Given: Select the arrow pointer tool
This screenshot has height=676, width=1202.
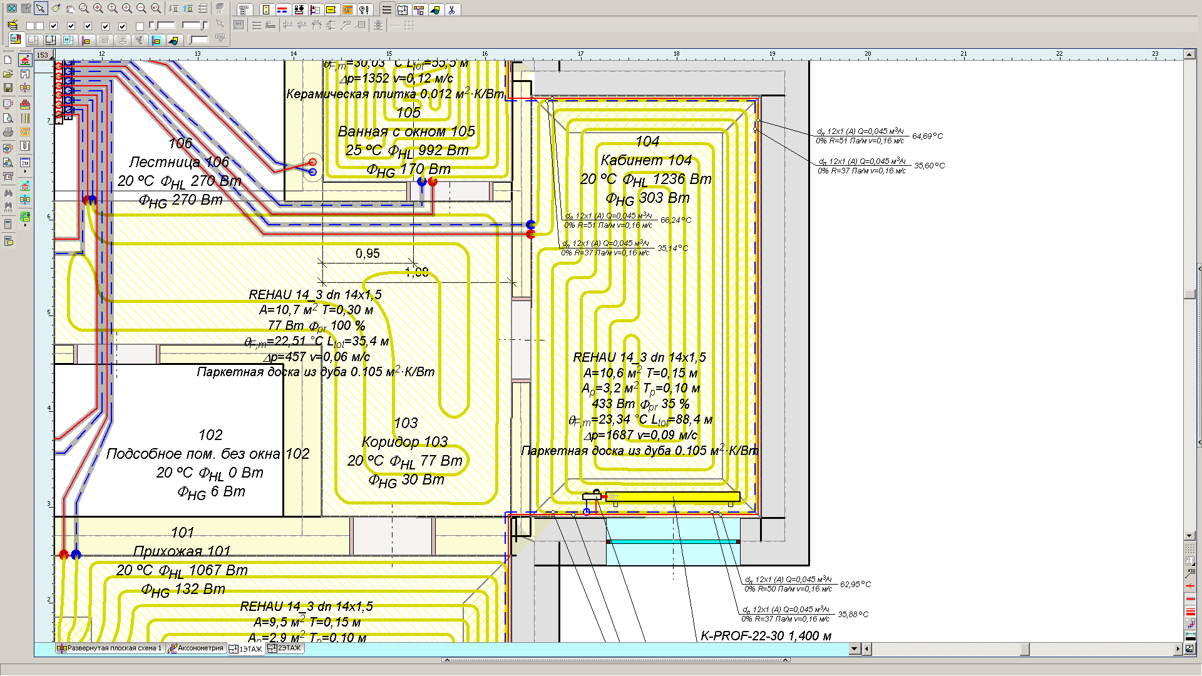Looking at the screenshot, I should tap(40, 8).
